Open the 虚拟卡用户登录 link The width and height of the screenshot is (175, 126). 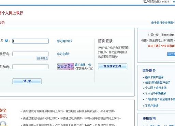click(x=154, y=77)
